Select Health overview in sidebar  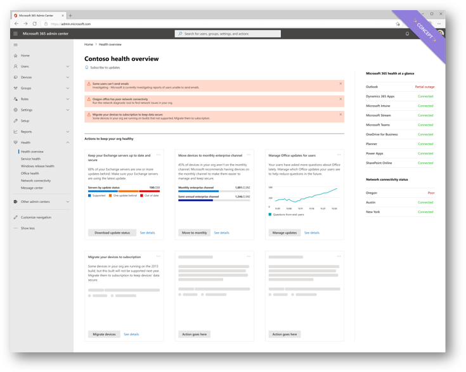click(32, 151)
